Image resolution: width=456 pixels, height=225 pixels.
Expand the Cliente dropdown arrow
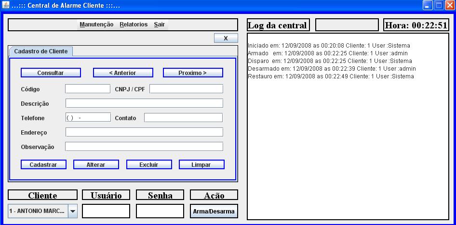(73, 212)
